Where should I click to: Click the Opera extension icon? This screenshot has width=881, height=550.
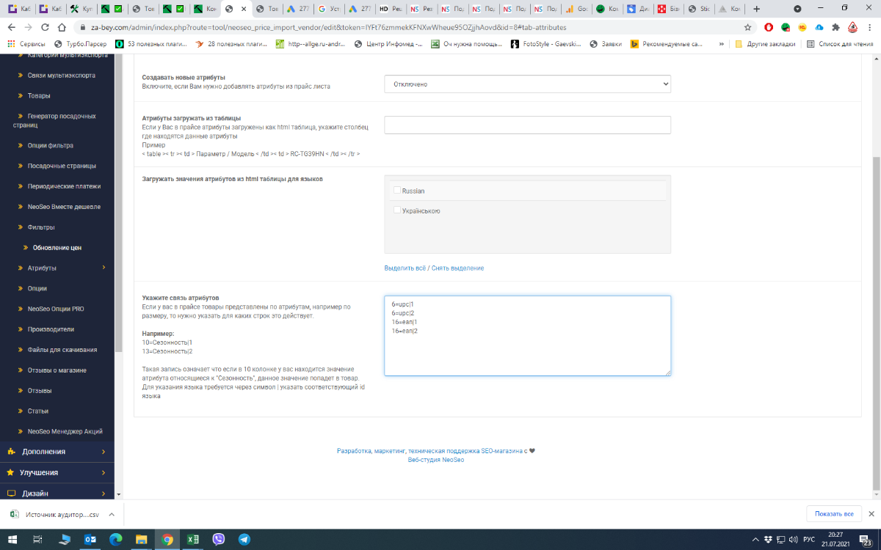click(769, 27)
